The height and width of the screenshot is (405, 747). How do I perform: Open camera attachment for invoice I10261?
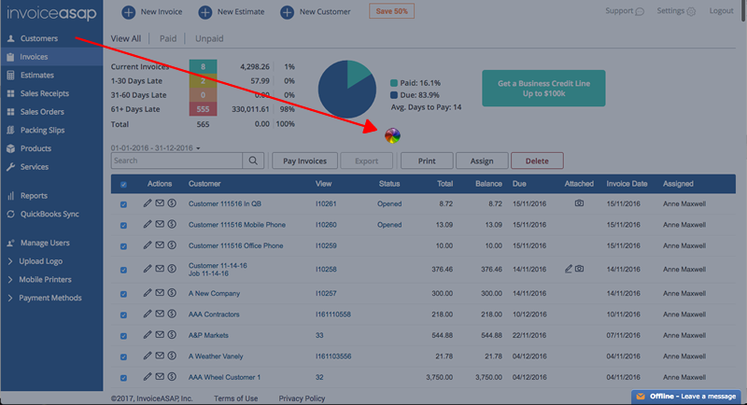click(579, 203)
